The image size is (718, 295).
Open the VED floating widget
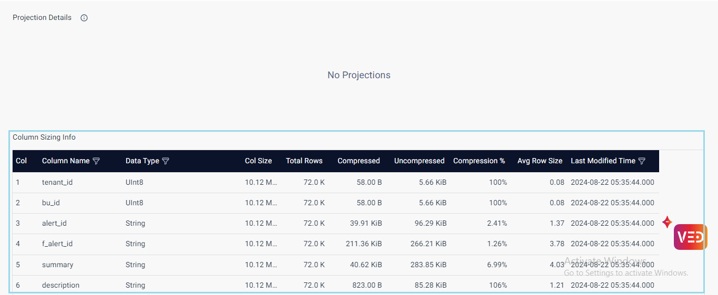coord(690,237)
